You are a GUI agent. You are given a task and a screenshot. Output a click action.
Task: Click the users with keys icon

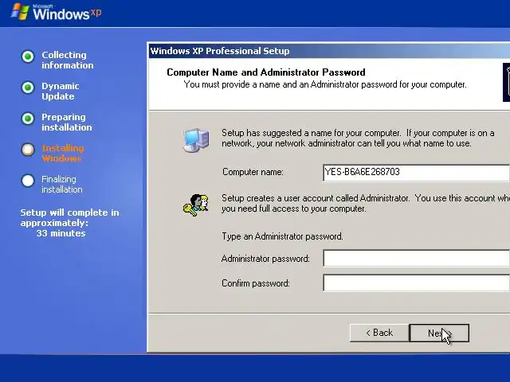[196, 205]
